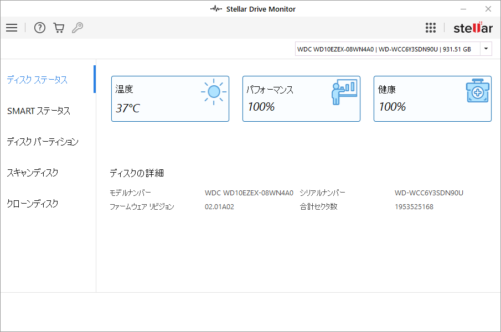This screenshot has width=501, height=332.
Task: Switch to ディスク ステータス tab
Action: (x=37, y=80)
